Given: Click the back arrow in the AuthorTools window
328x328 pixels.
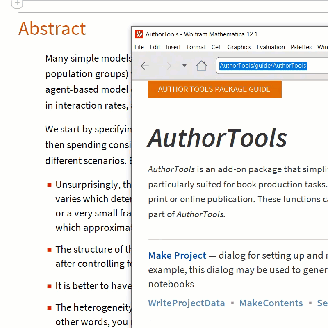Looking at the screenshot, I should (145, 66).
